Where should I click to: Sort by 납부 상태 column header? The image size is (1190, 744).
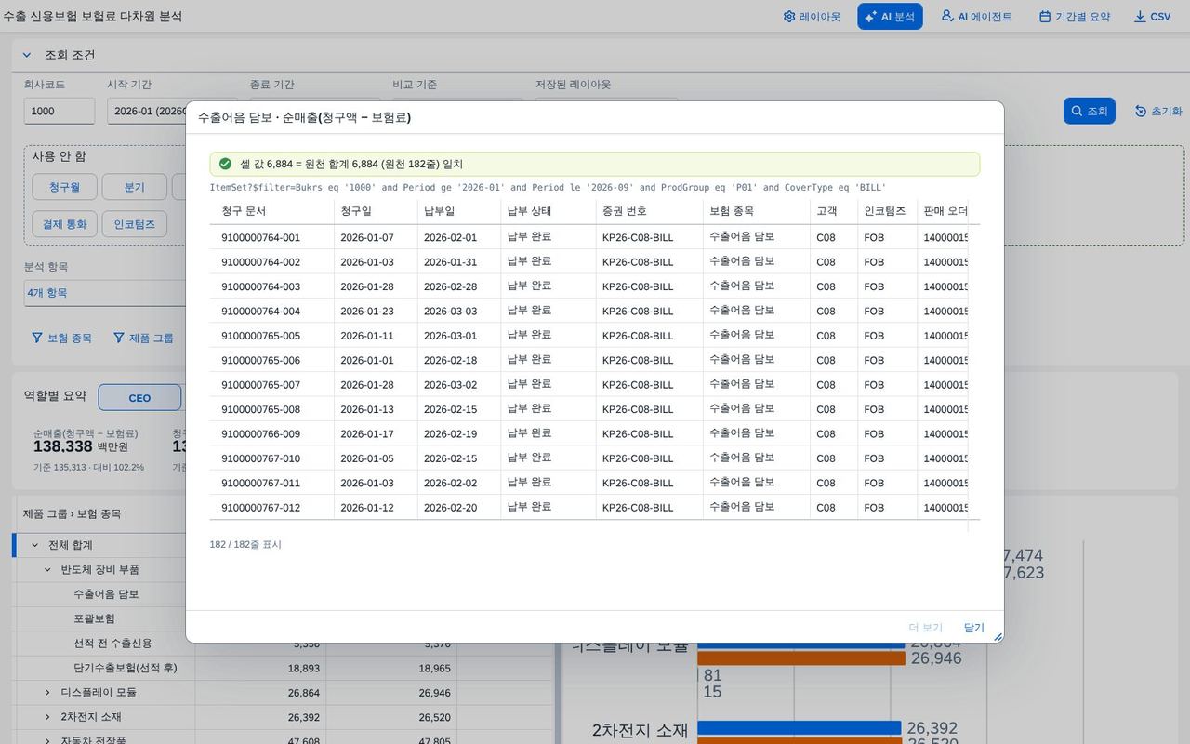[547, 211]
